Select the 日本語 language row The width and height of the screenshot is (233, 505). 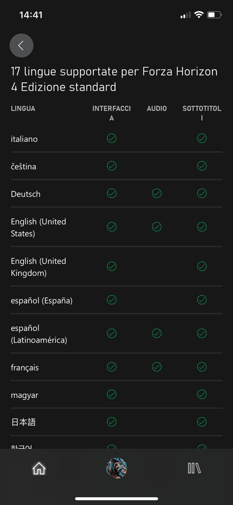point(116,422)
